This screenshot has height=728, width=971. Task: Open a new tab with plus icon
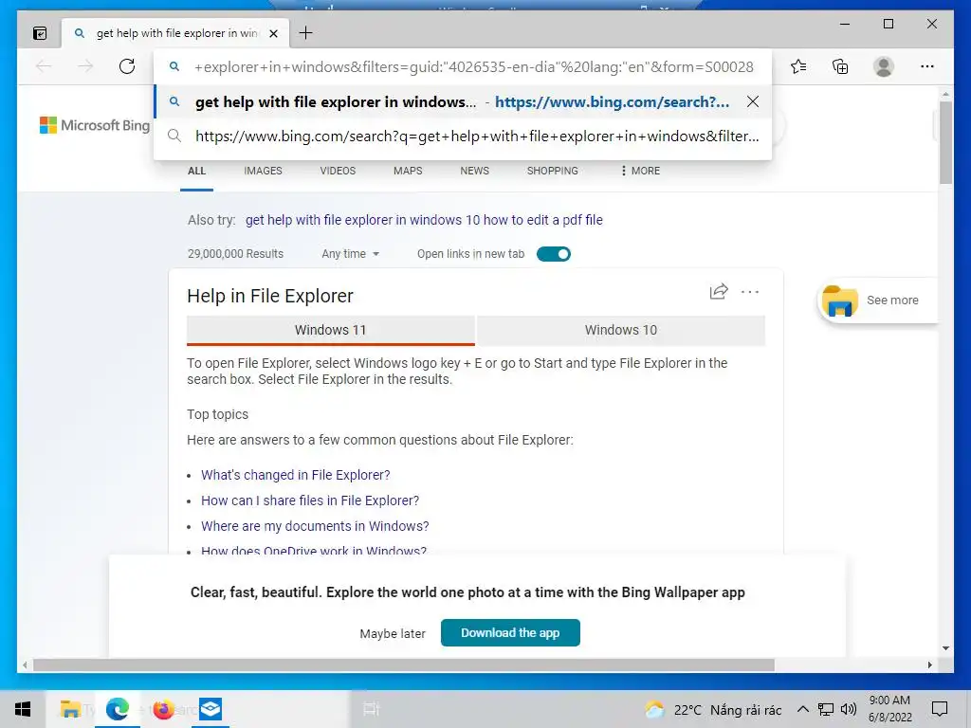tap(305, 33)
